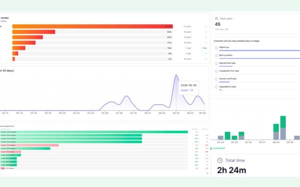Viewport: 300px width, 187px height.
Task: Click the Customer journey map heading
Action: point(236,41)
